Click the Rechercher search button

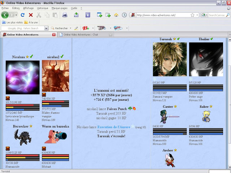point(59,28)
